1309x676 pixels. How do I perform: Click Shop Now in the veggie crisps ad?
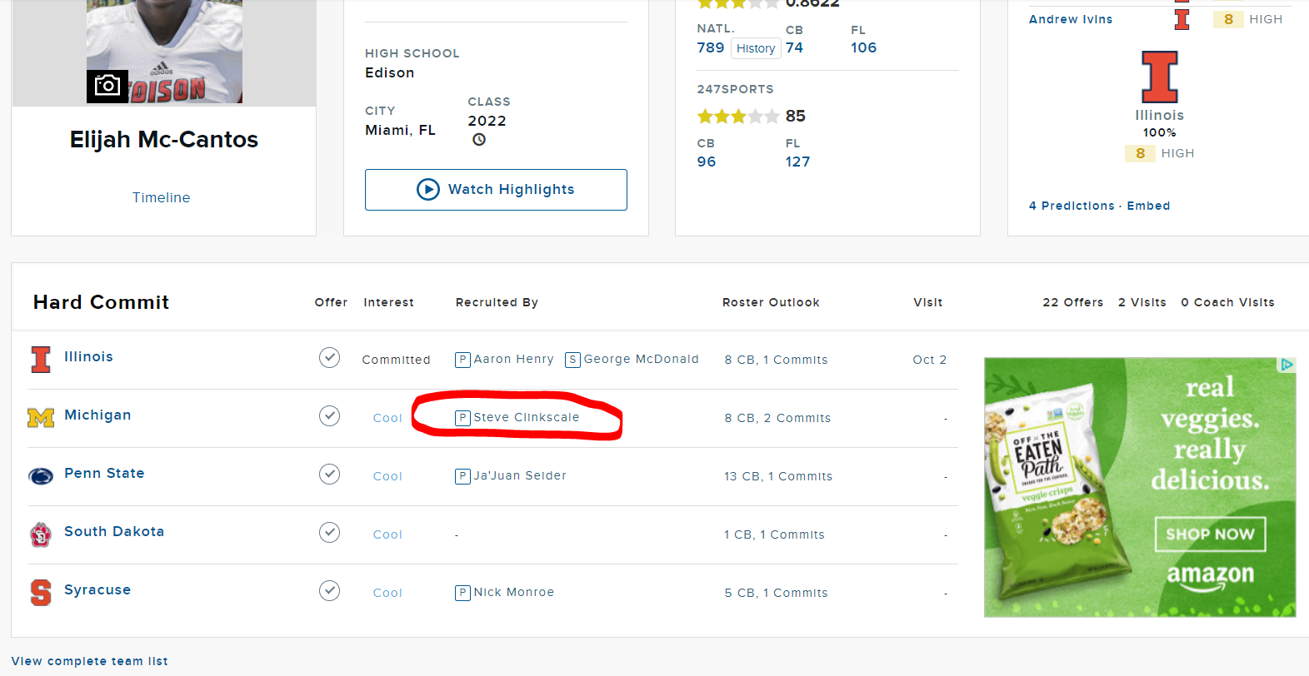click(x=1210, y=534)
